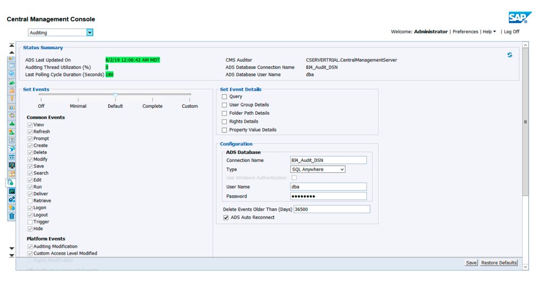Click the blue circle info sidebar icon
Image resolution: width=536 pixels, height=301 pixels.
pyautogui.click(x=12, y=73)
